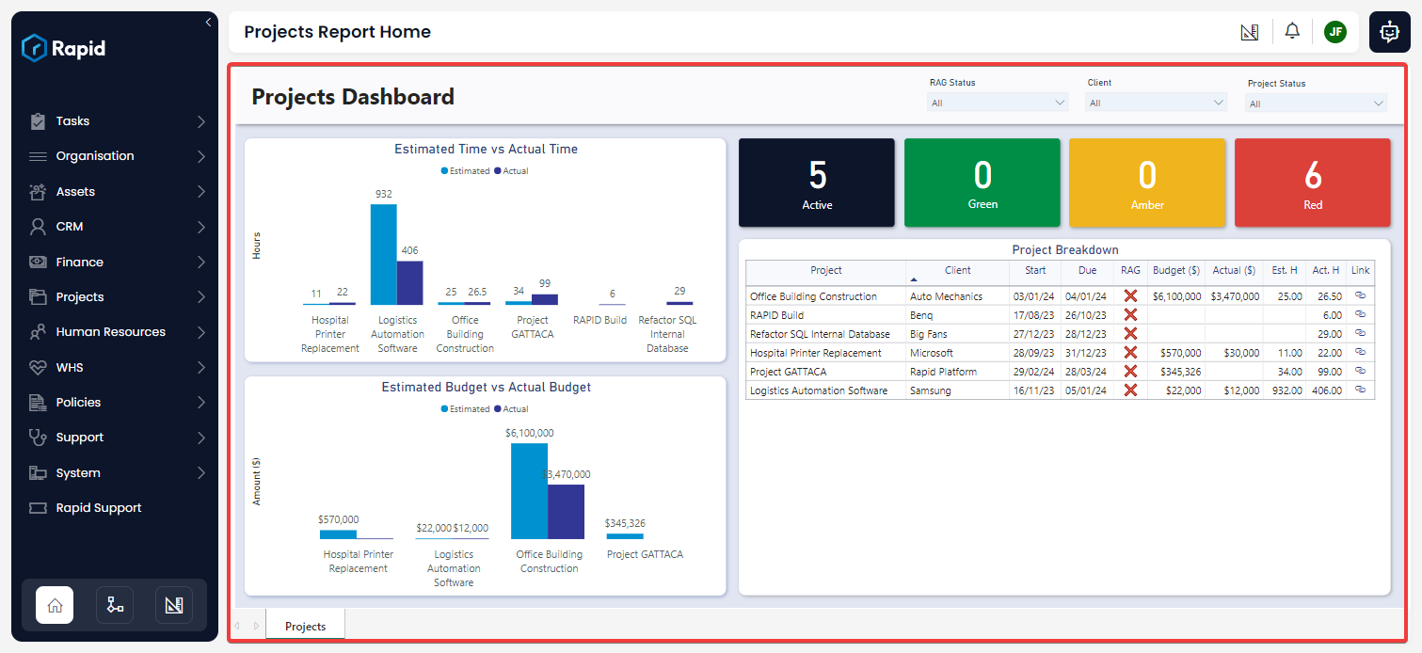The image size is (1422, 653).
Task: Open the Tasks section in the sidebar
Action: [71, 120]
